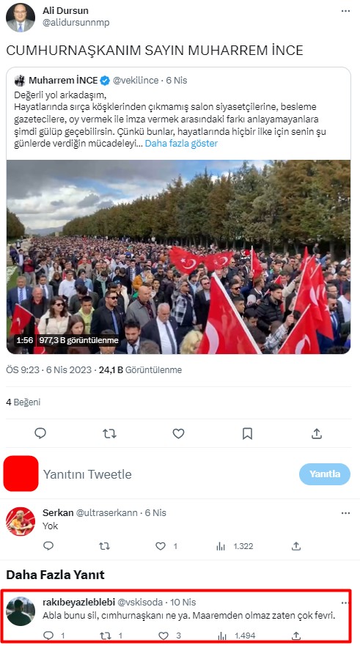The width and height of the screenshot is (360, 648).
Task: Open more options on Serkan's reply
Action: point(345,513)
